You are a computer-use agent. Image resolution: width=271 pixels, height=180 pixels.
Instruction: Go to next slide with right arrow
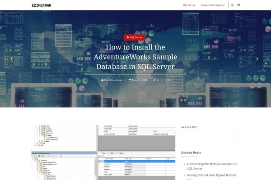click(x=257, y=59)
